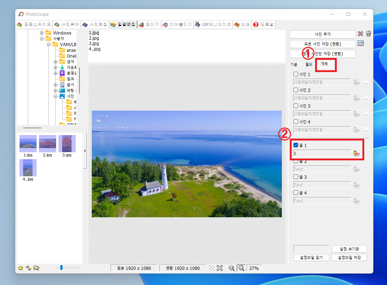Click the favorites star icon
This screenshot has height=285, width=387.
[x=21, y=268]
